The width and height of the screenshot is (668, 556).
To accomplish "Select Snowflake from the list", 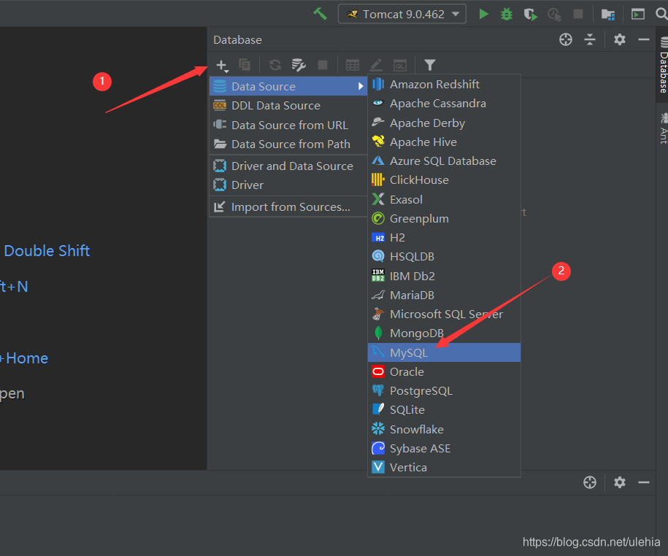I will (445, 429).
